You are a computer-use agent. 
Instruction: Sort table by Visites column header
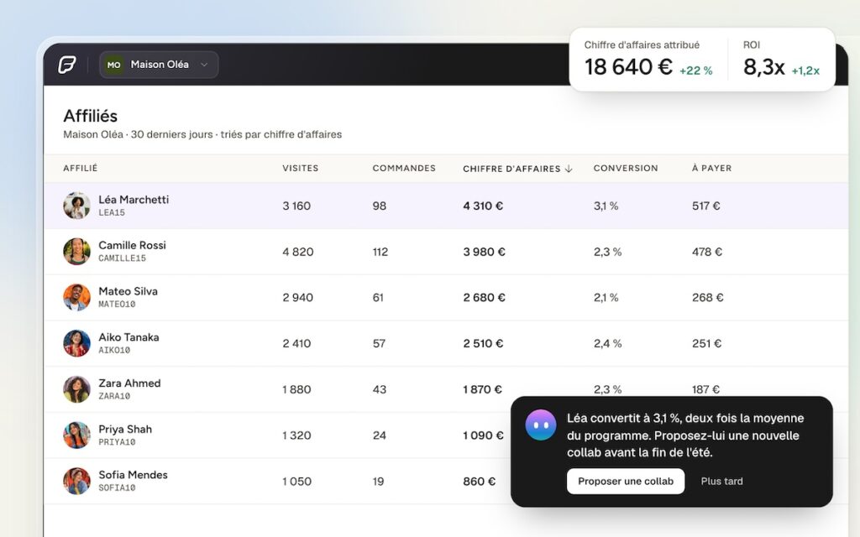tap(301, 168)
